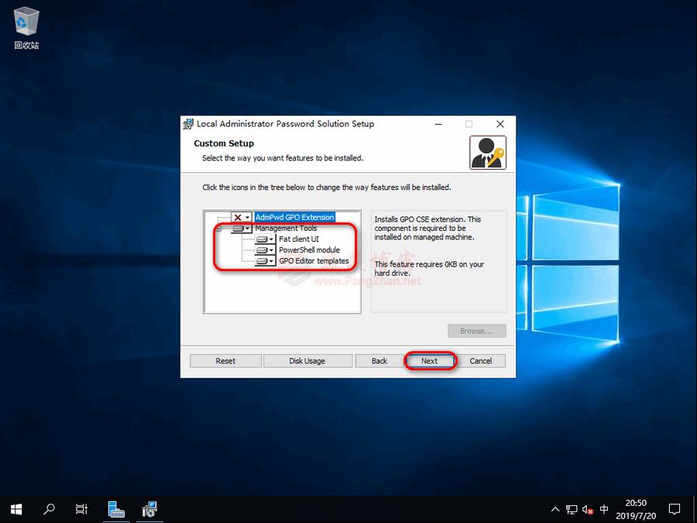Cancel the LAPS installation
Image resolution: width=697 pixels, height=523 pixels.
(x=482, y=360)
